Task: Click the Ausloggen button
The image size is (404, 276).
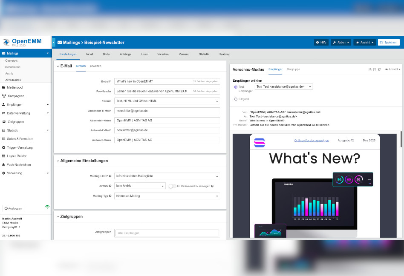Action: click(x=13, y=208)
